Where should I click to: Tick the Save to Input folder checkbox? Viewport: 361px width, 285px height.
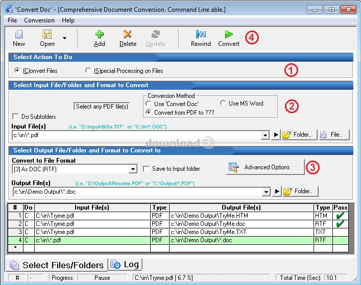click(146, 169)
